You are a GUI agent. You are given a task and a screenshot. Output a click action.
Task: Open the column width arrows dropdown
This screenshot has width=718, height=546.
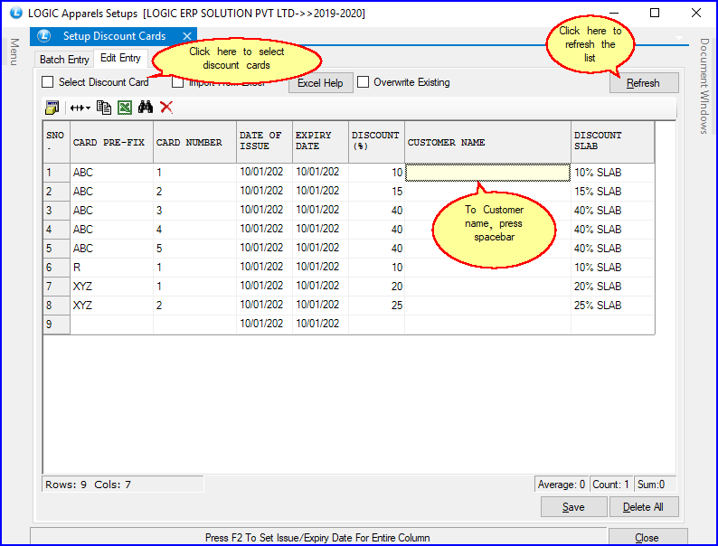pyautogui.click(x=80, y=108)
